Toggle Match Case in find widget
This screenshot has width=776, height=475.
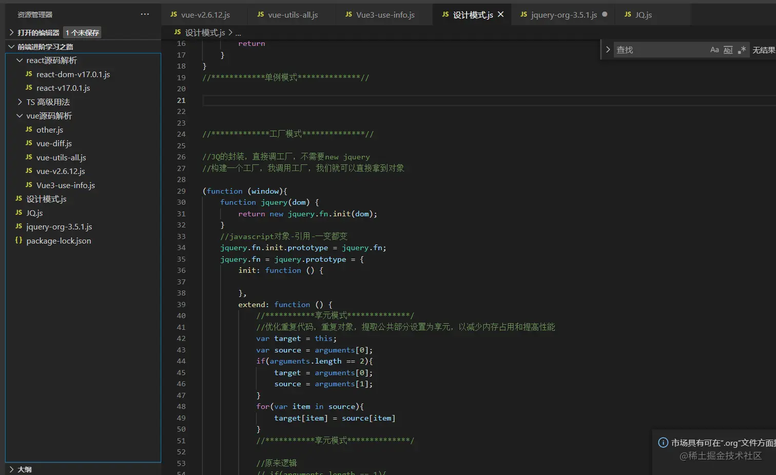(x=714, y=50)
